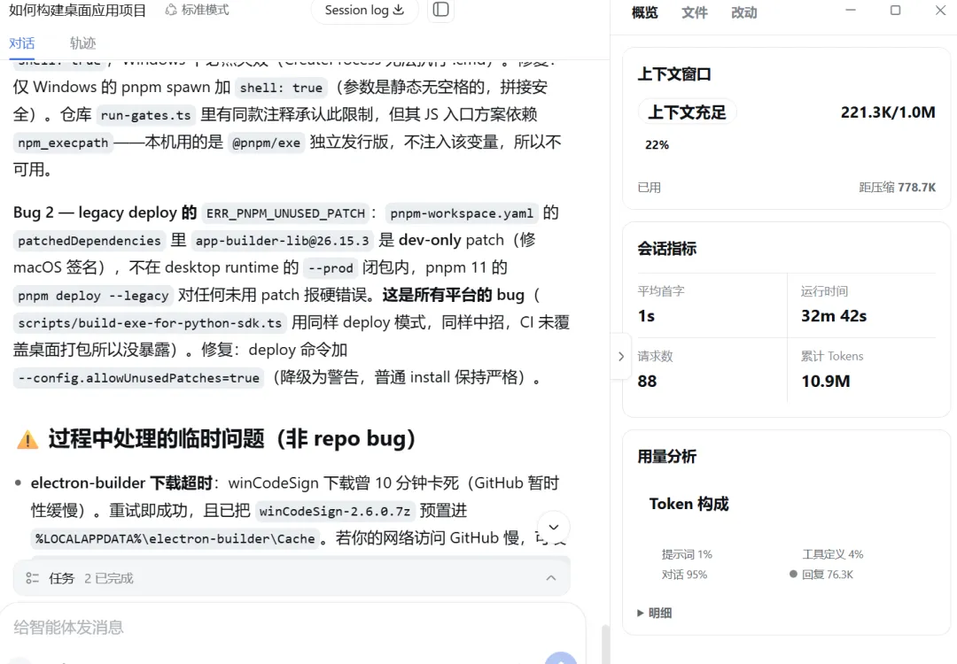Viewport: 957px width, 664px height.
Task: Click the @pnpm/exe code snippet
Action: tap(266, 143)
